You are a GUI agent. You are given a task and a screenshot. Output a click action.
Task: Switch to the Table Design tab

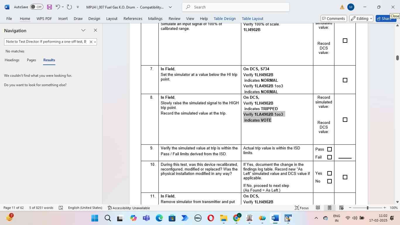point(225,18)
